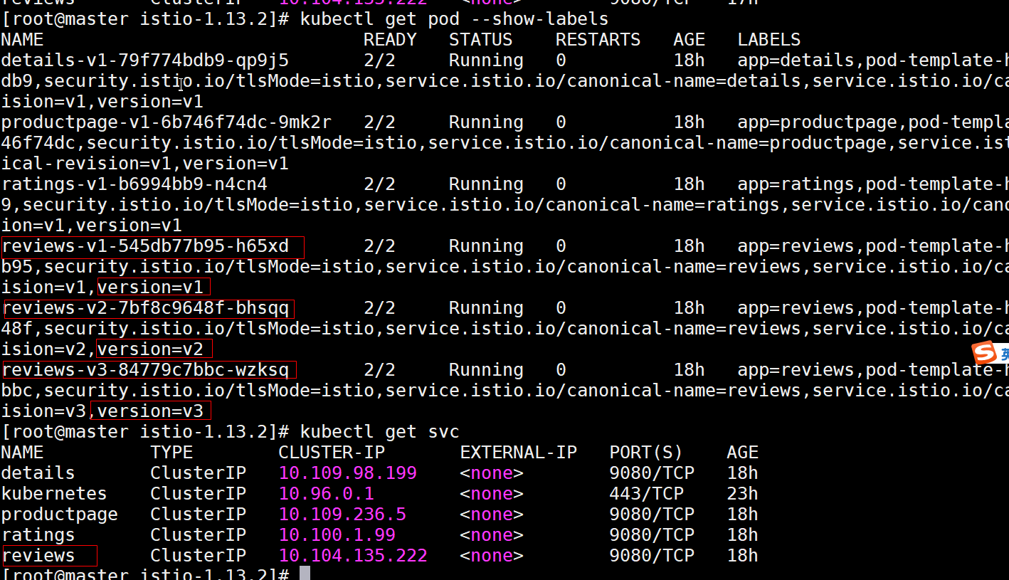Click the RESTARTS column header
The width and height of the screenshot is (1009, 580).
point(598,40)
